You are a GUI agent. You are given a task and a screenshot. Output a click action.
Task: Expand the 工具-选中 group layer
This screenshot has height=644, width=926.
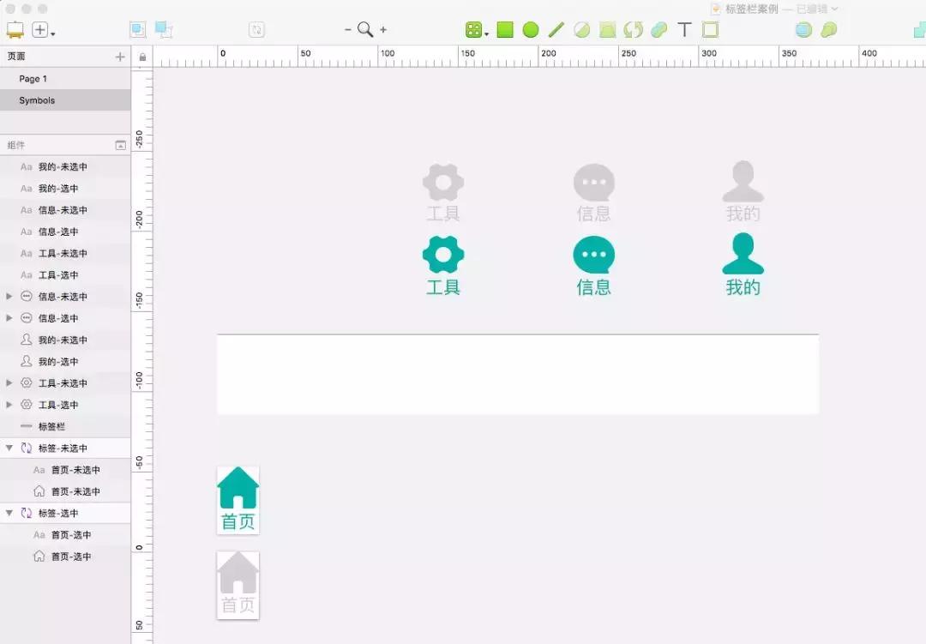pyautogui.click(x=9, y=405)
